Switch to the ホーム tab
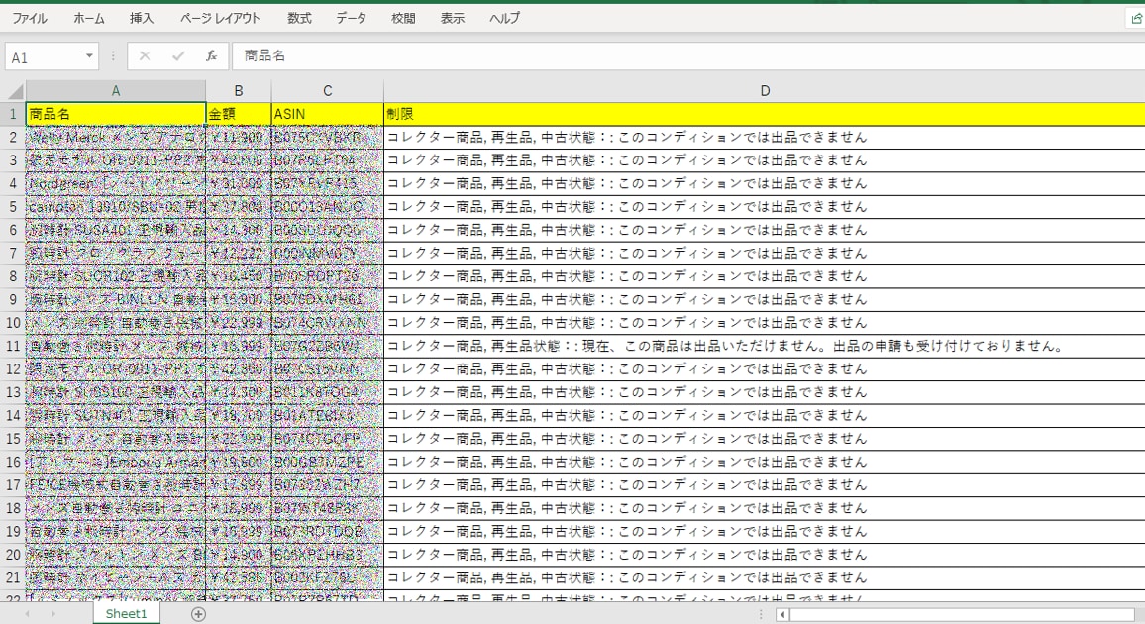The image size is (1145, 624). coord(88,18)
